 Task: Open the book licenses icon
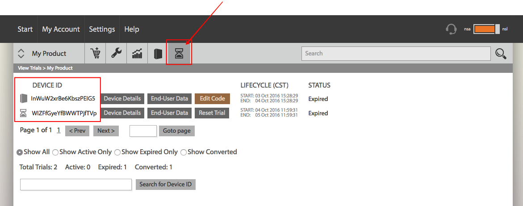tap(158, 54)
